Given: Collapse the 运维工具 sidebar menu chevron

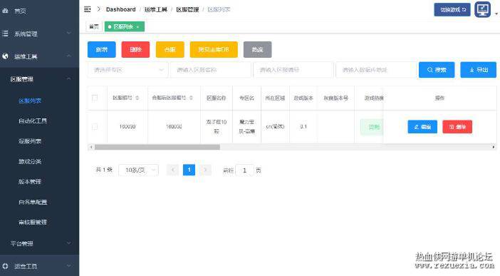Looking at the screenshot, I should coord(69,56).
